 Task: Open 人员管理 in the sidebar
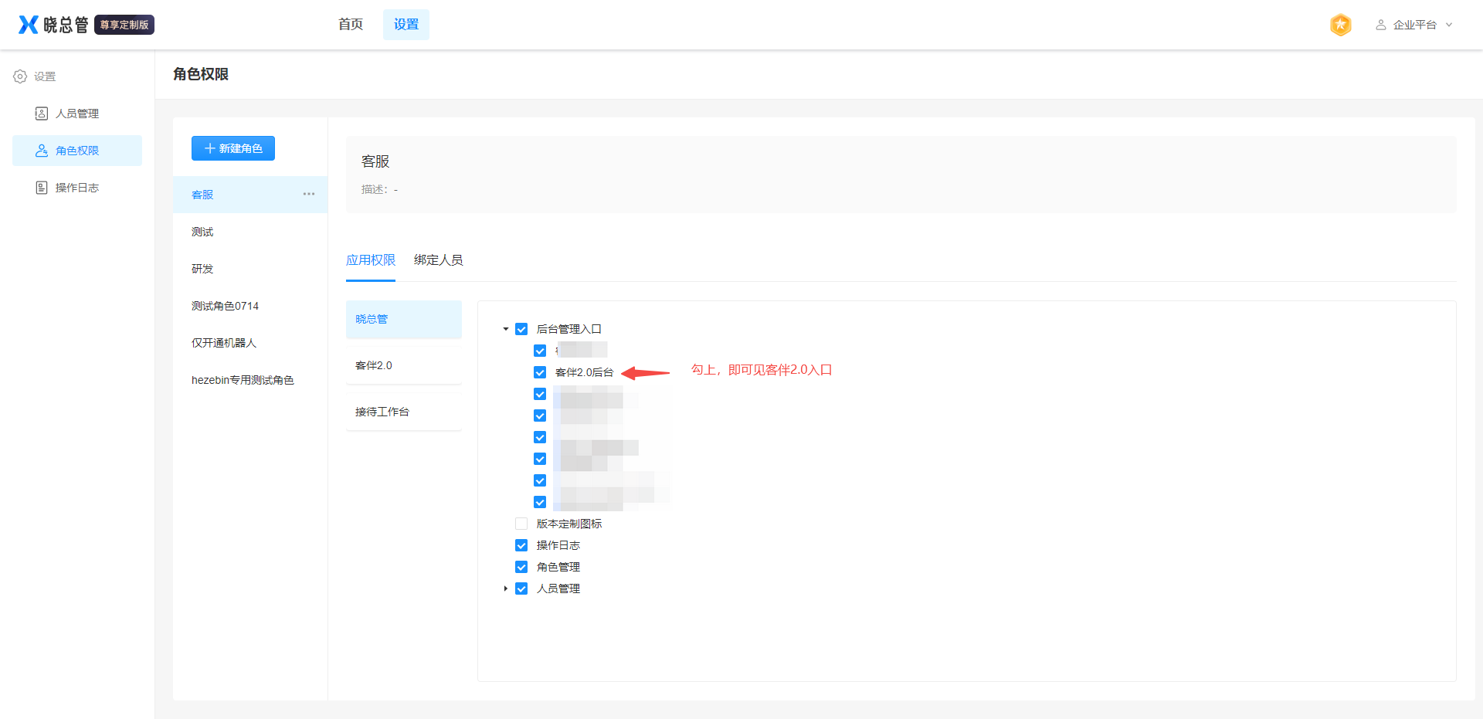[77, 114]
